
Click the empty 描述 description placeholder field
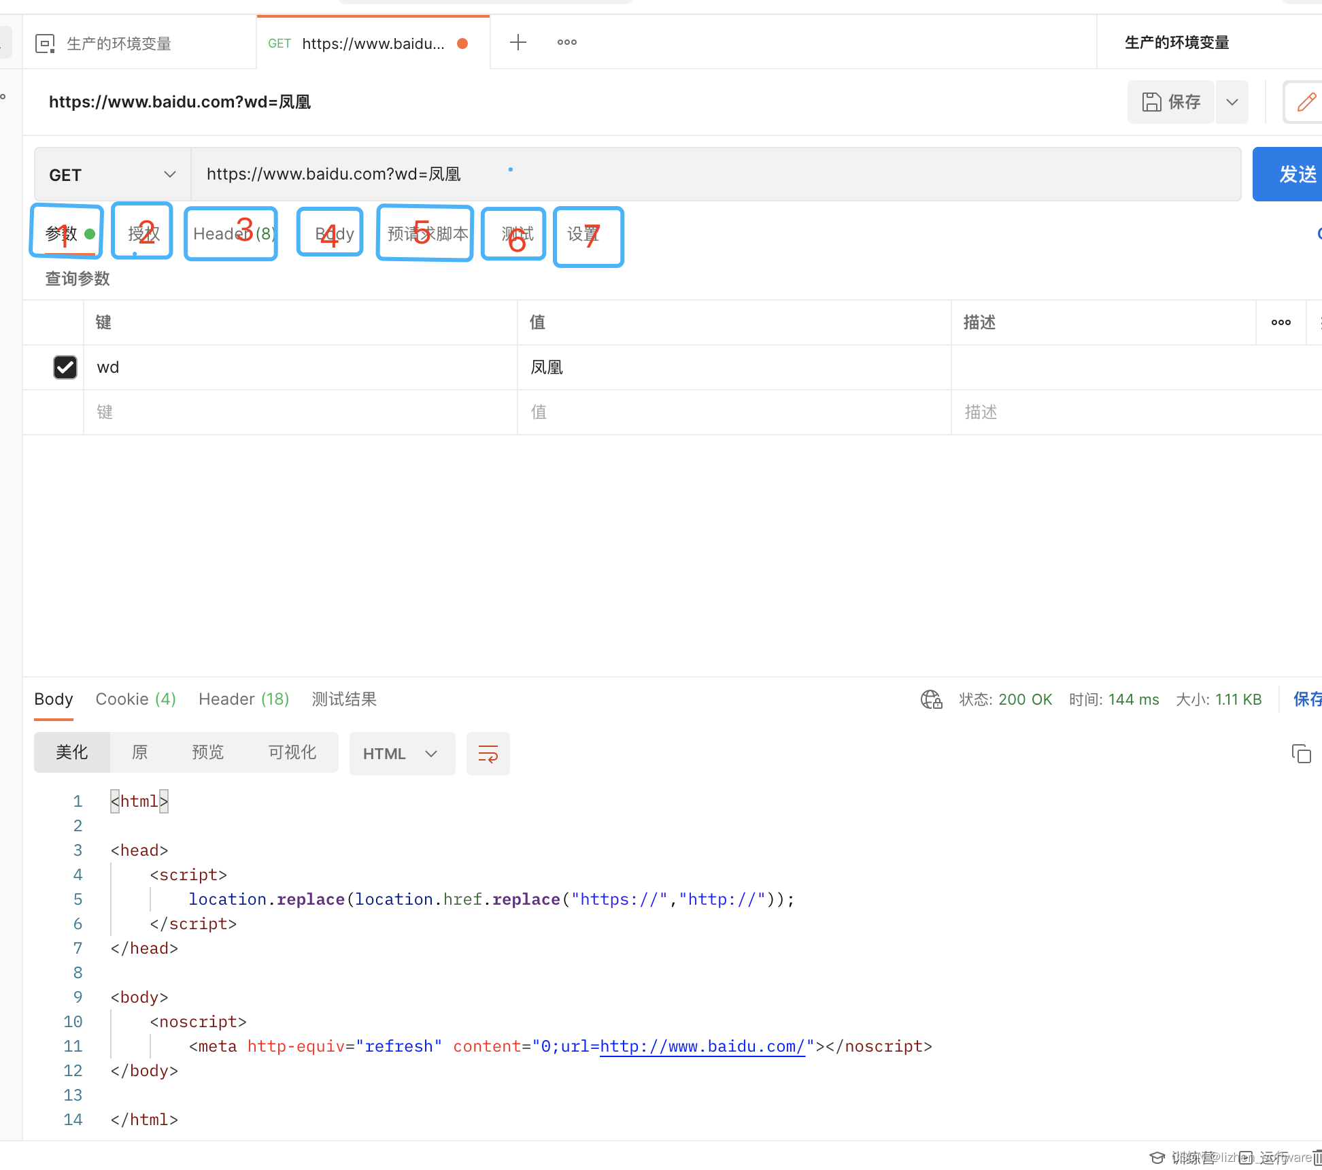click(1136, 412)
